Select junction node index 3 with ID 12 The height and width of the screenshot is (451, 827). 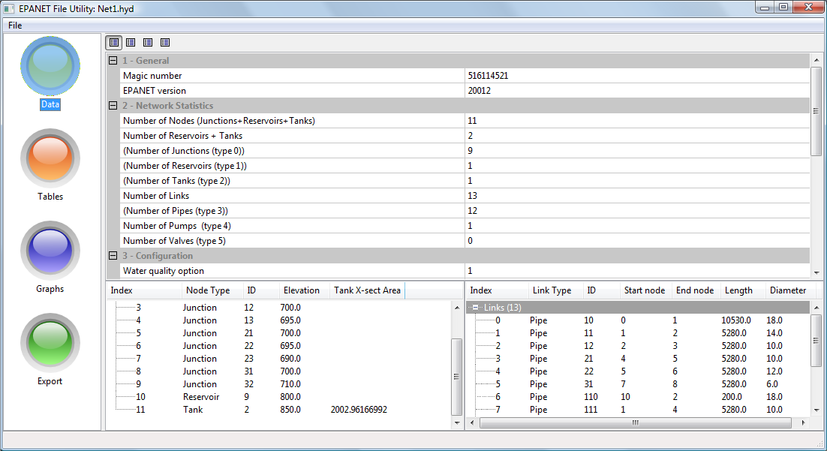click(279, 308)
